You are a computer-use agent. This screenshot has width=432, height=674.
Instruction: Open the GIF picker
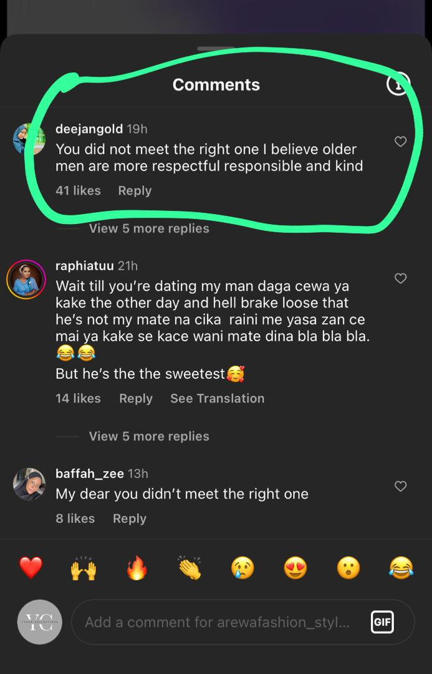382,622
